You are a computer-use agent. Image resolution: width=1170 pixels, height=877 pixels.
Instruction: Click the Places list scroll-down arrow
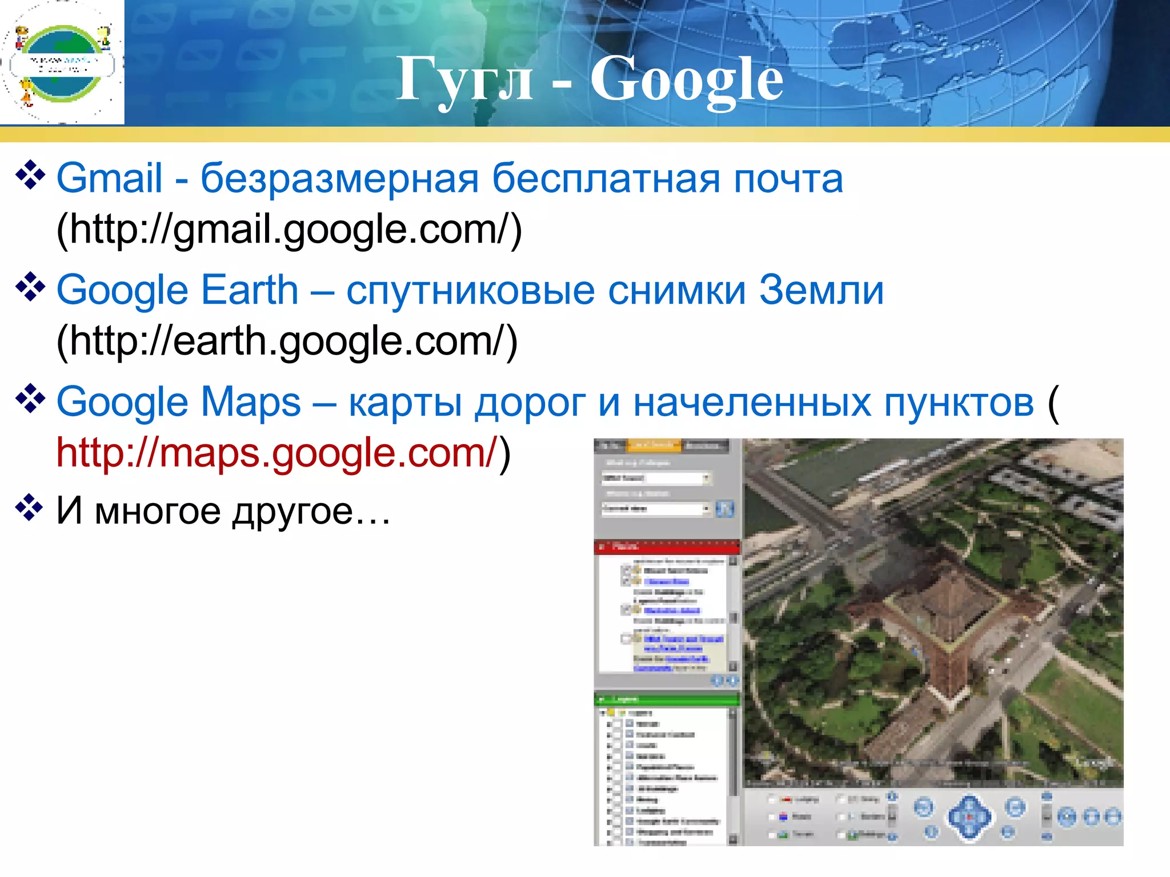pos(733,666)
